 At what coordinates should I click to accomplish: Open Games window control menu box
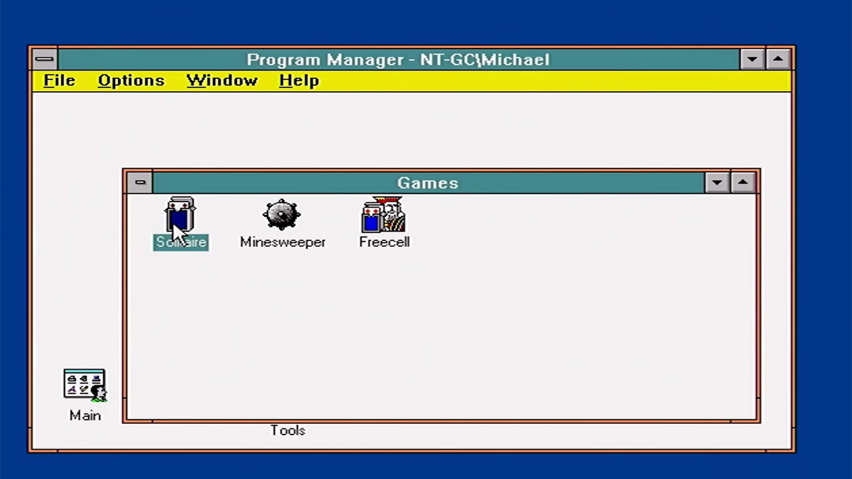point(140,182)
